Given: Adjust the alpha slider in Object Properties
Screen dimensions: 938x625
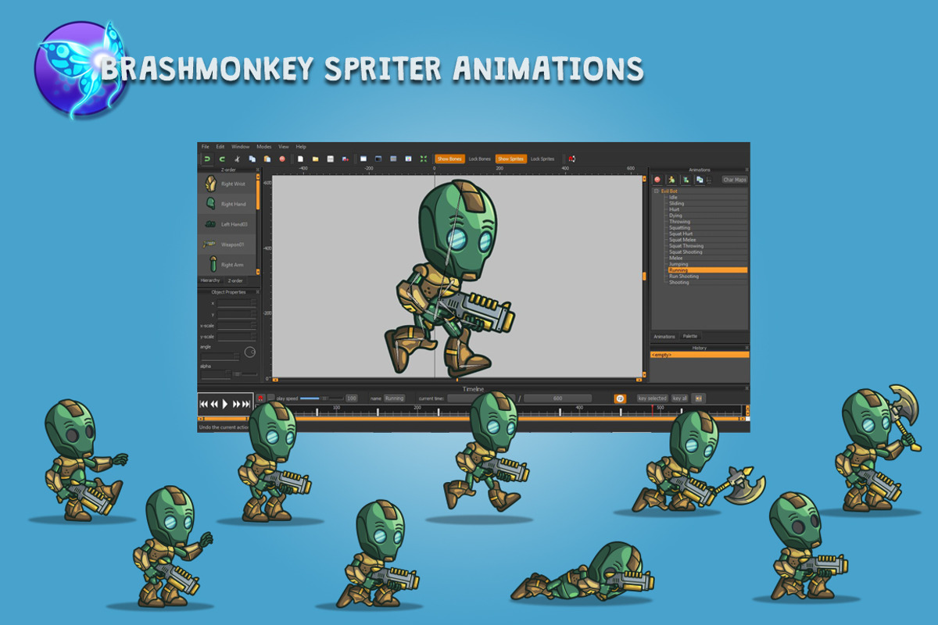Looking at the screenshot, I should click(x=245, y=374).
